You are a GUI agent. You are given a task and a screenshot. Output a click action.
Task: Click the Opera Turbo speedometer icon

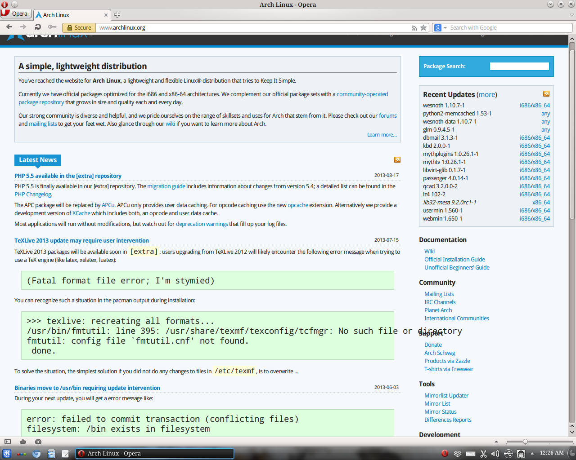(38, 442)
